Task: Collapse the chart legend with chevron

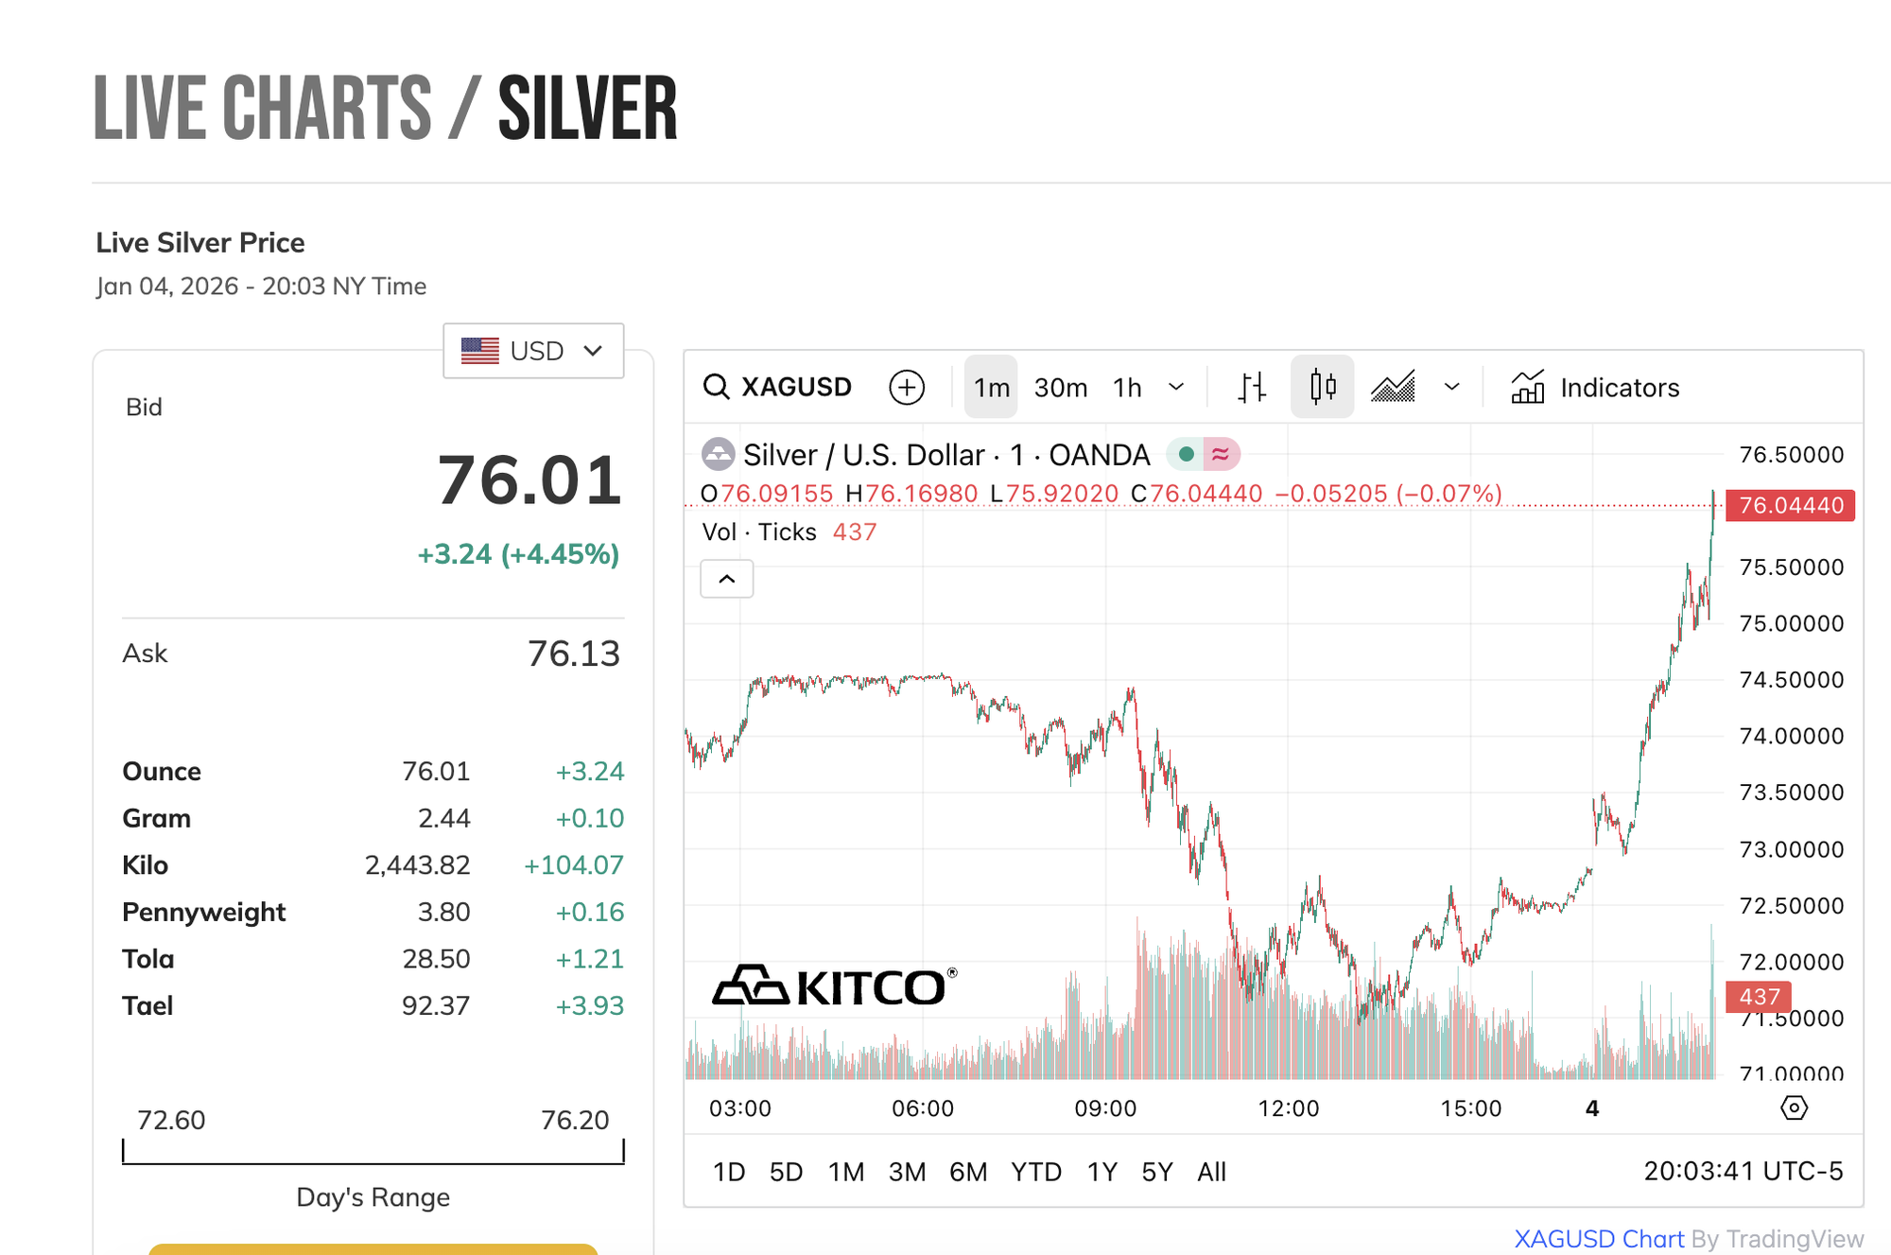Action: pos(726,579)
